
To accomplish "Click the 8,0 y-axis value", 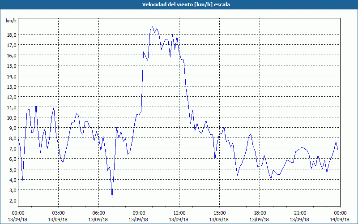I will [x=13, y=138].
